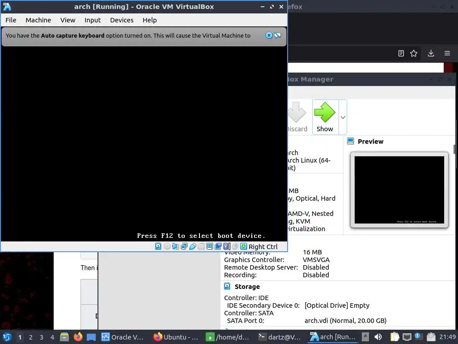Dismiss the Auto capture keyboard notification

pyautogui.click(x=269, y=35)
